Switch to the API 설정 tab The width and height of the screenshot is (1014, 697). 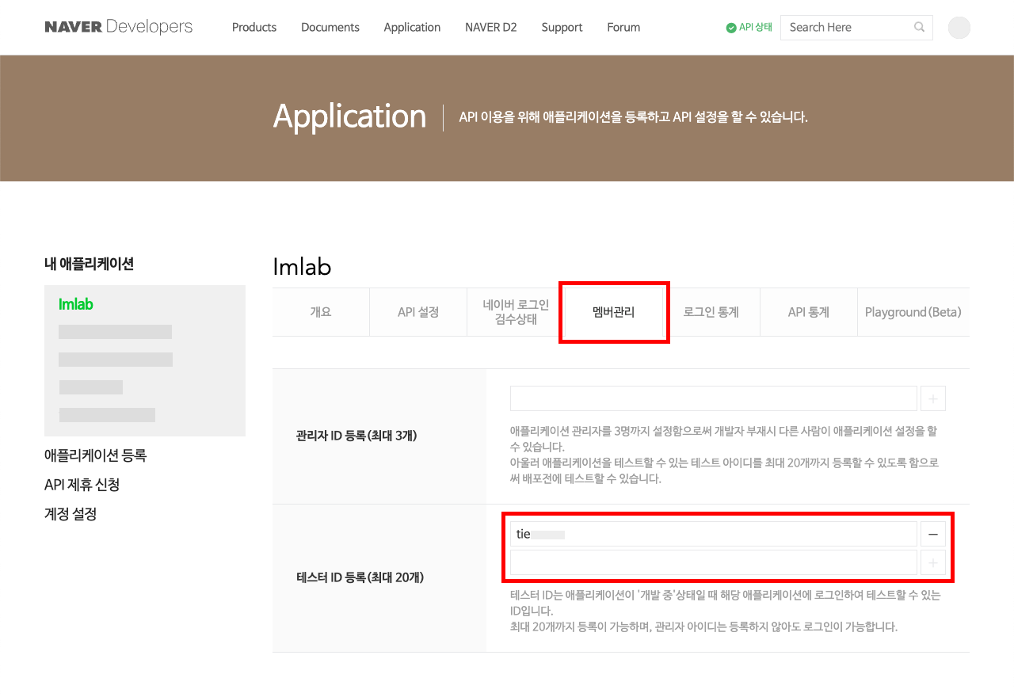[418, 312]
